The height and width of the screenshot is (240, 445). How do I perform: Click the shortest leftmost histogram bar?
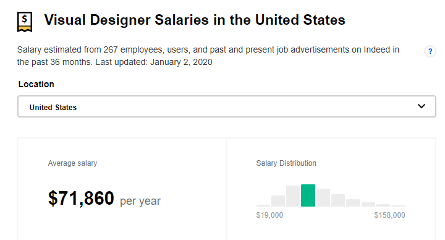(x=263, y=205)
